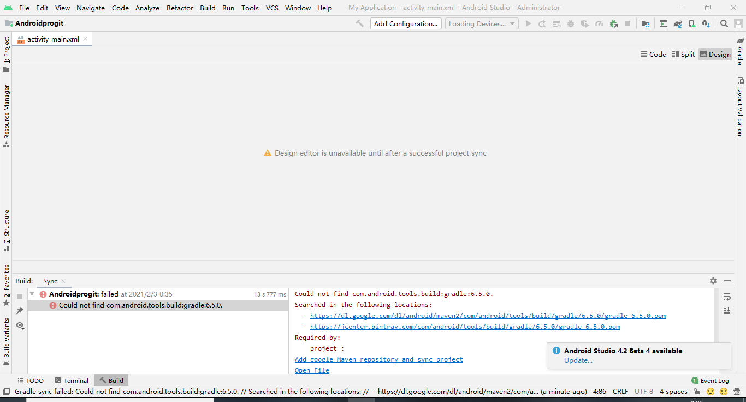This screenshot has height=402, width=746.
Task: Click the Make Project hammer icon
Action: coord(359,23)
